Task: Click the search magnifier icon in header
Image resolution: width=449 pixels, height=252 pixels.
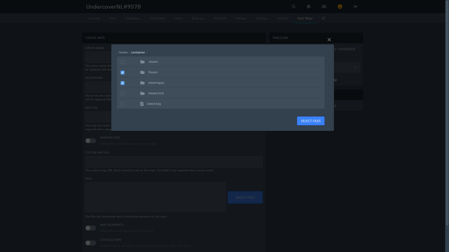Action: [x=294, y=7]
